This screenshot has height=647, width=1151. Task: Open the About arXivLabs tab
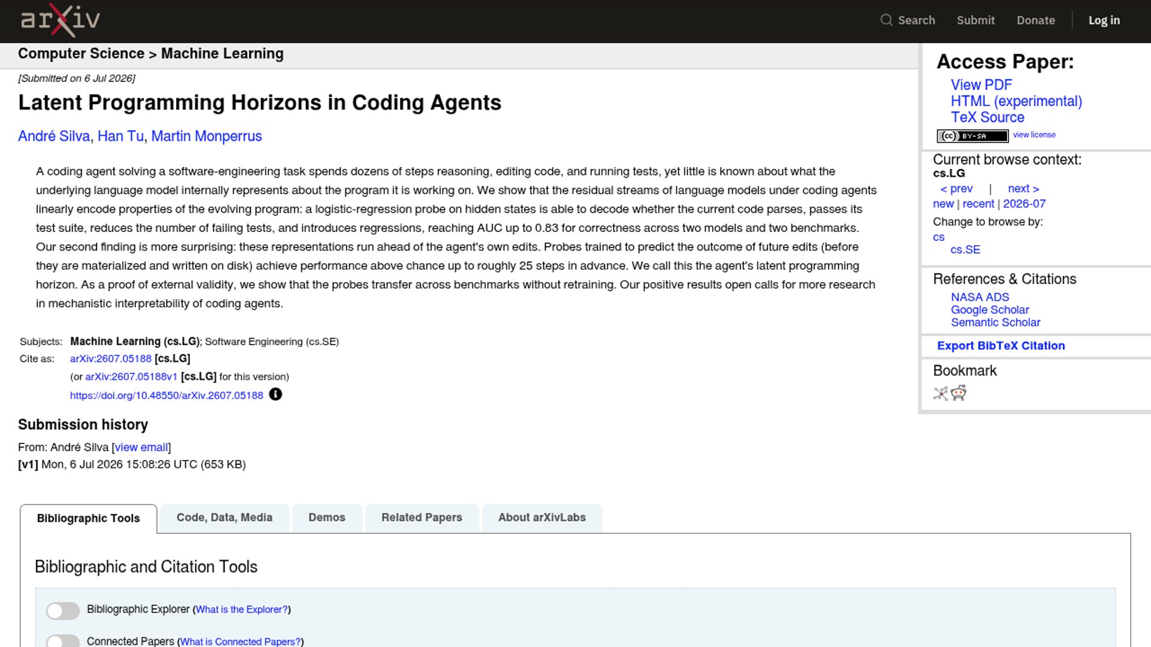click(542, 518)
